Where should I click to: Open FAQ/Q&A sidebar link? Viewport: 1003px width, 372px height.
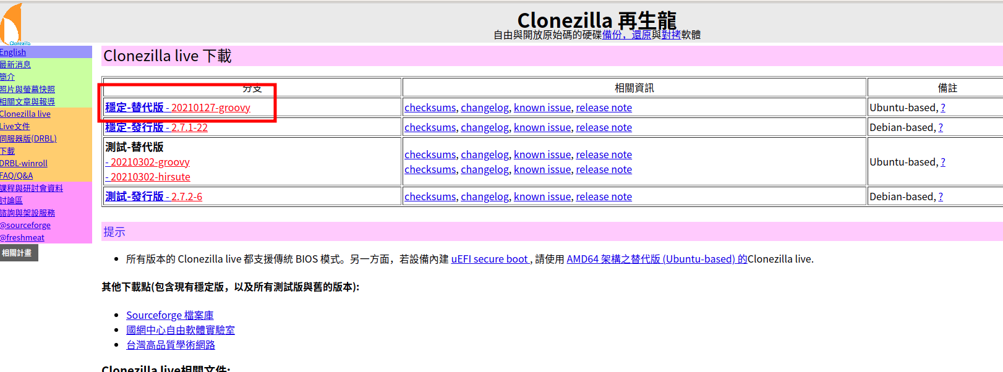[17, 175]
